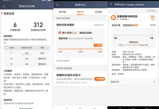Tap 关闭https://page.udache title text
This screenshot has width=159, height=109.
(131, 5)
